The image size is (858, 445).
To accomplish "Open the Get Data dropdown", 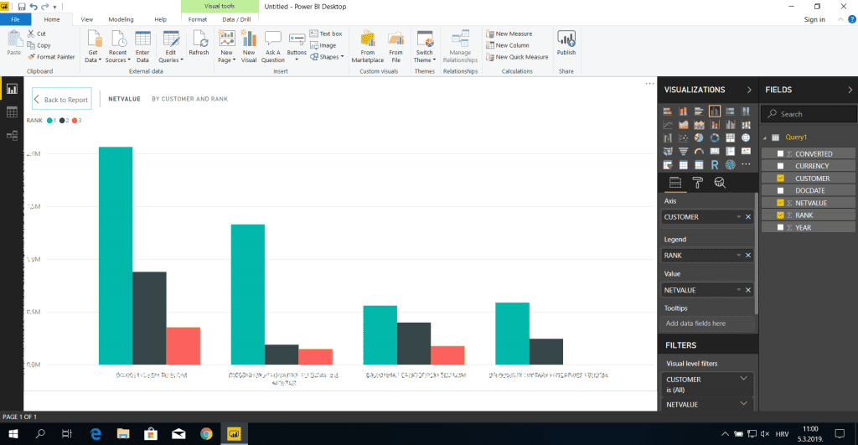I will (93, 60).
